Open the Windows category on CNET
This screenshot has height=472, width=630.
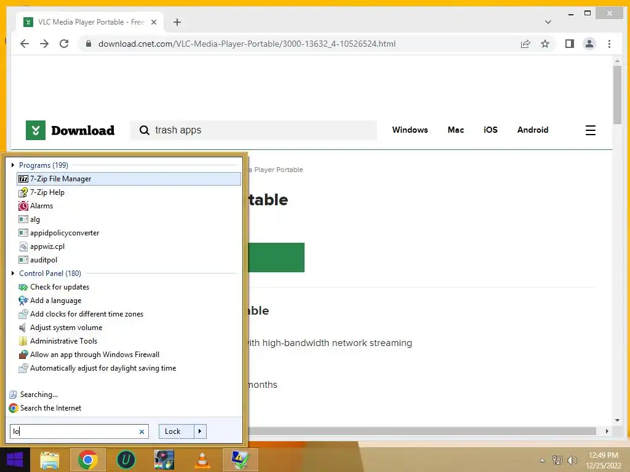(410, 130)
